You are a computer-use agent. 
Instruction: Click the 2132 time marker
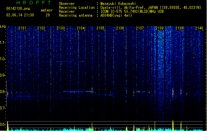click(x=41, y=28)
